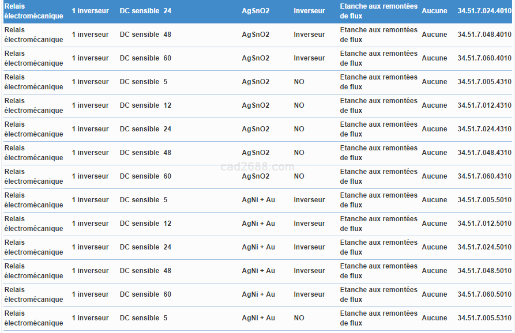Click part number 34.51.7.012.4310

click(x=484, y=105)
